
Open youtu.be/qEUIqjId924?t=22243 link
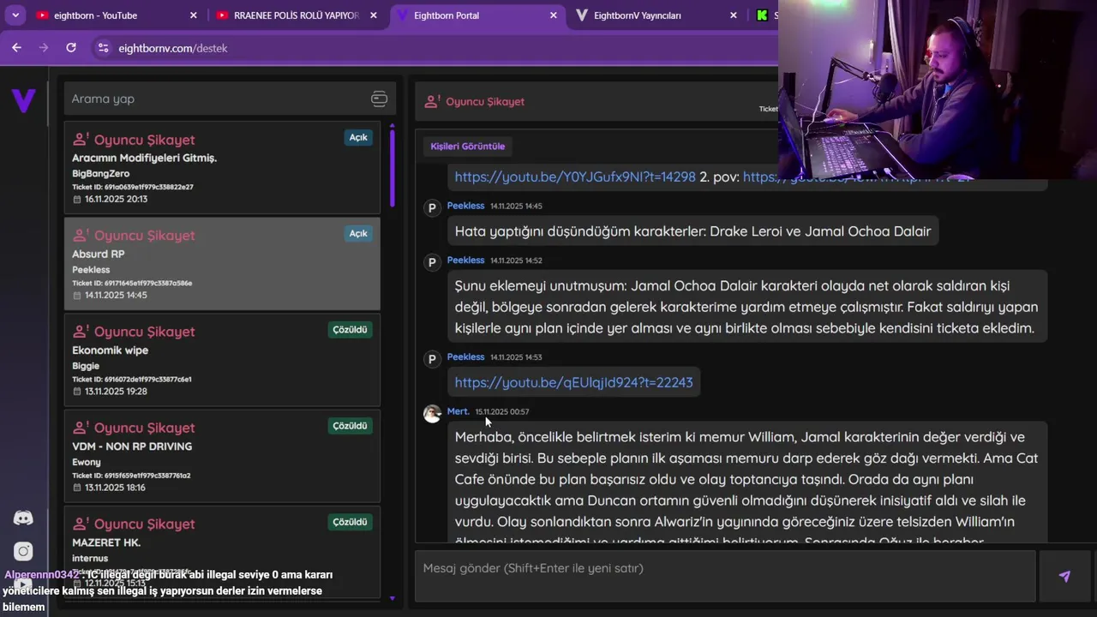click(x=573, y=382)
